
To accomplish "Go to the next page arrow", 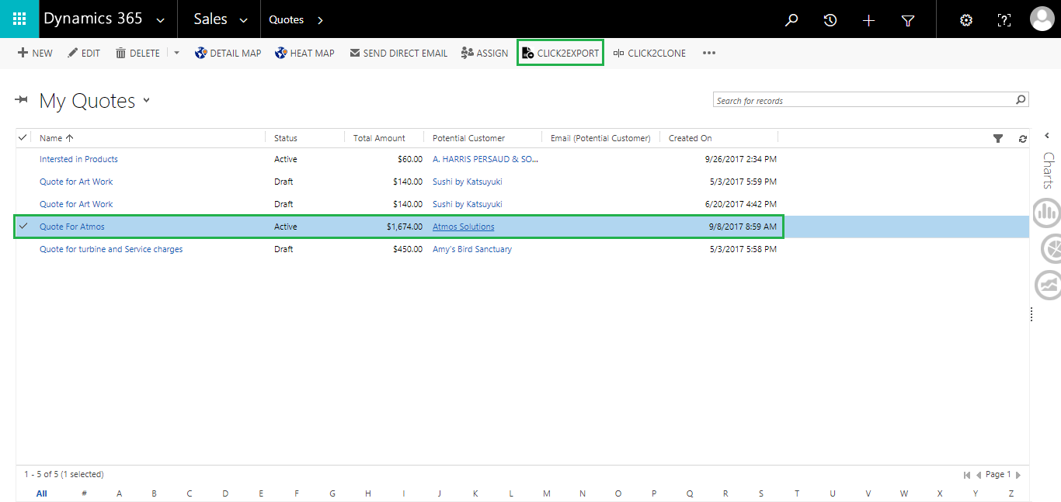I will point(1018,475).
